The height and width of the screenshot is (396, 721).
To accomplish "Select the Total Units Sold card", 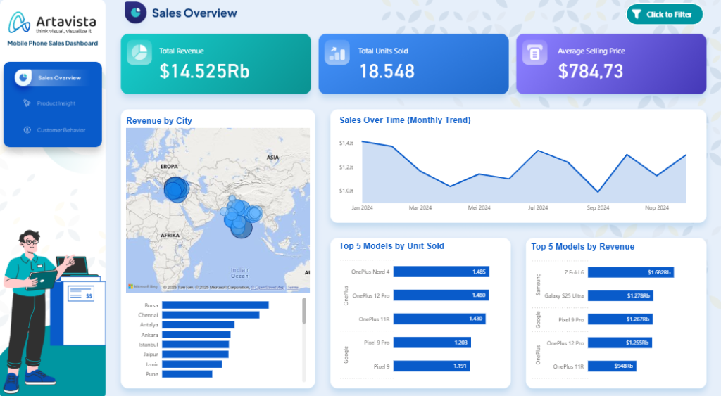I will click(x=413, y=64).
